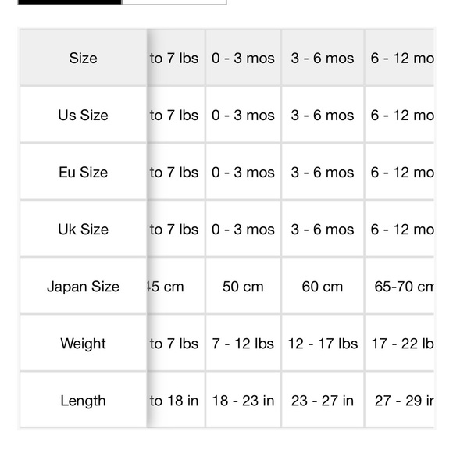Image resolution: width=453 pixels, height=453 pixels.
Task: Click the 0 - 3 mos header cell
Action: 243,58
